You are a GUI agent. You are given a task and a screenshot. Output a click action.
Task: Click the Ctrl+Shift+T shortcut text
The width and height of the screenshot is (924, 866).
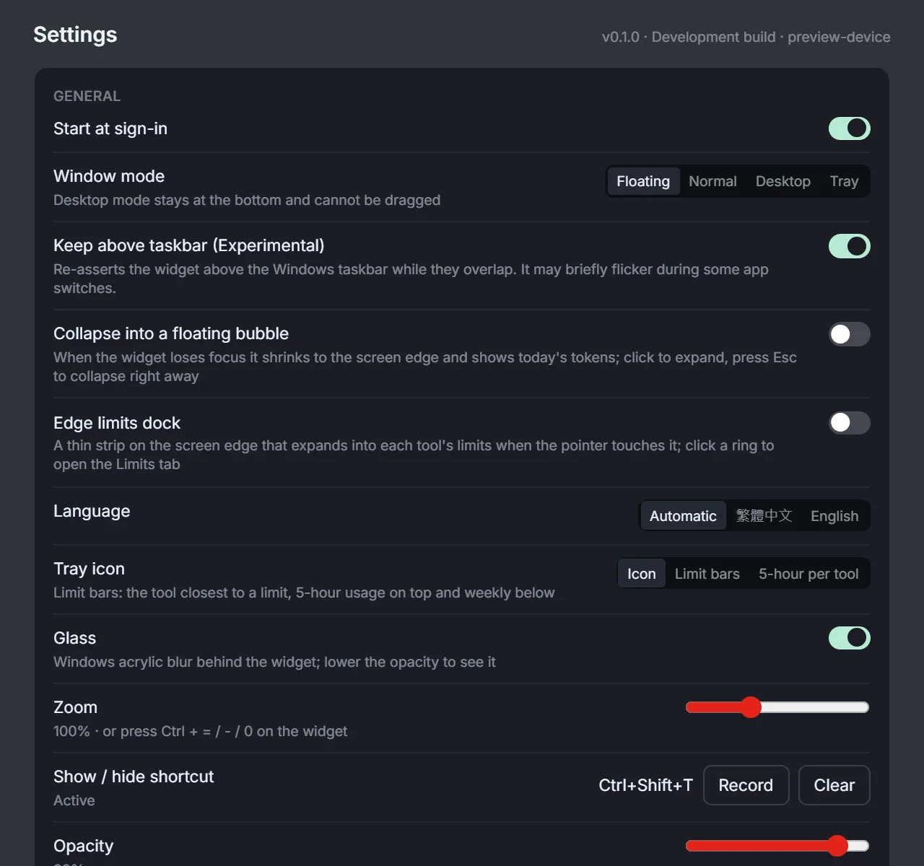pyautogui.click(x=645, y=785)
